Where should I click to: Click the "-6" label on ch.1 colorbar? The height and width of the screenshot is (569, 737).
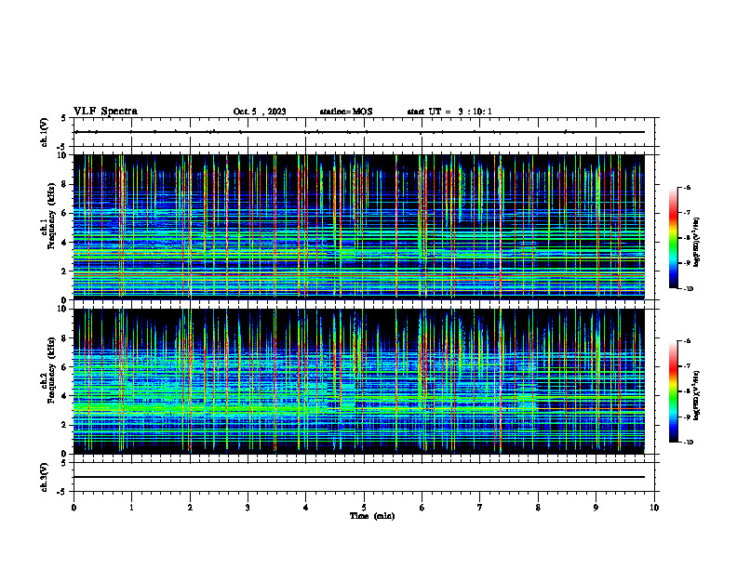tap(687, 187)
